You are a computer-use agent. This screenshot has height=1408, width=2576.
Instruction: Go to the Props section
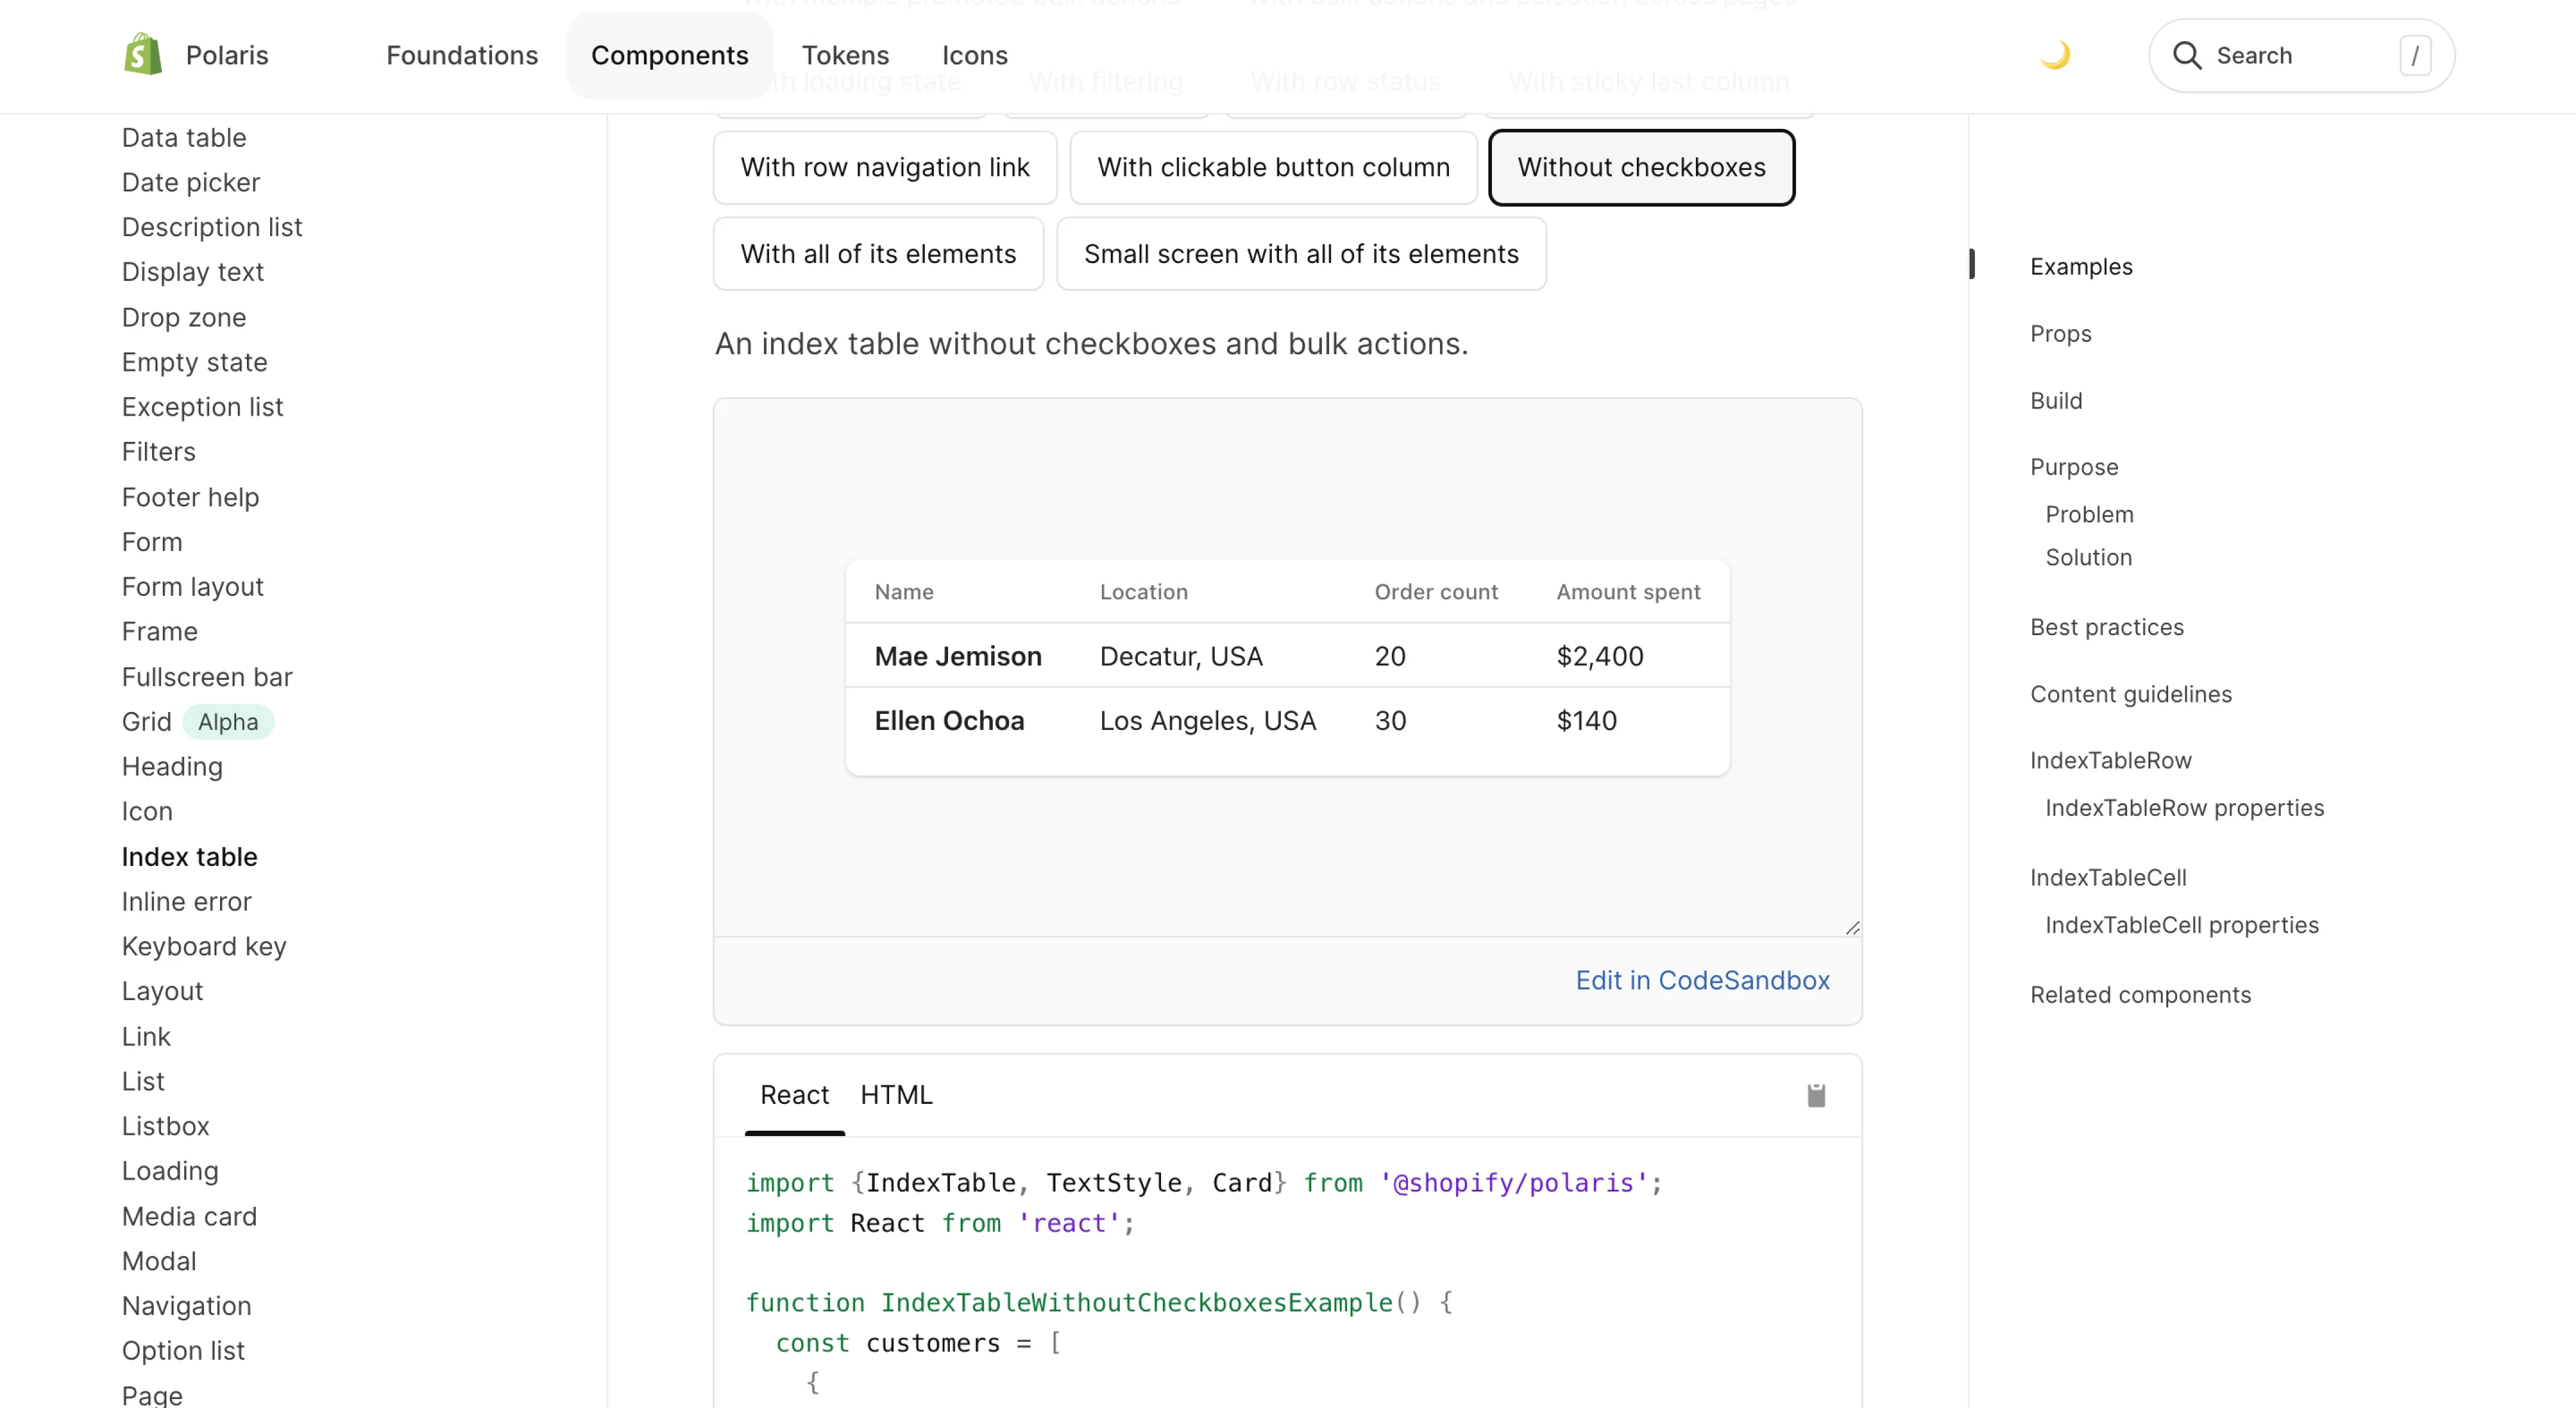pyautogui.click(x=2061, y=333)
